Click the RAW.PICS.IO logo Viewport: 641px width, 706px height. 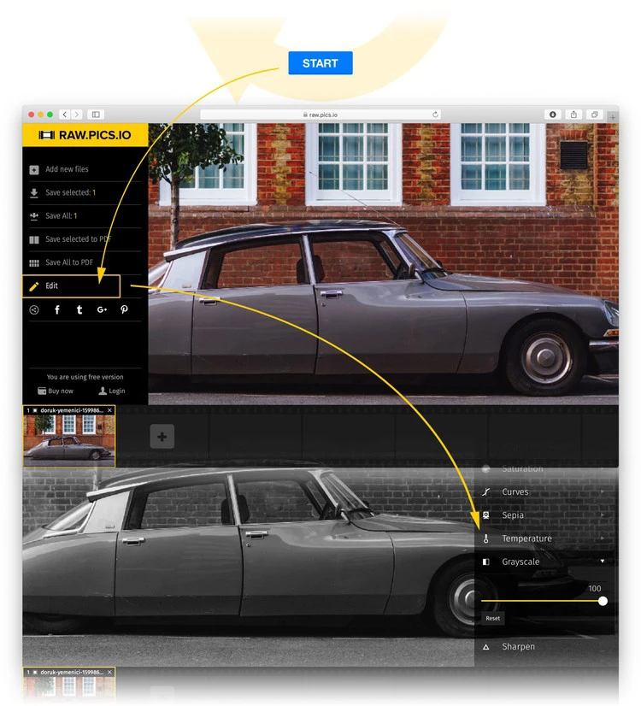point(85,135)
